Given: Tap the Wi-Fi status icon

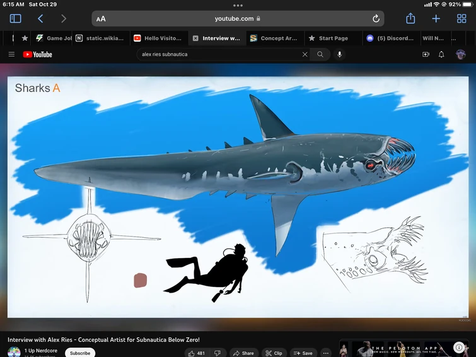Looking at the screenshot, I should [436, 4].
